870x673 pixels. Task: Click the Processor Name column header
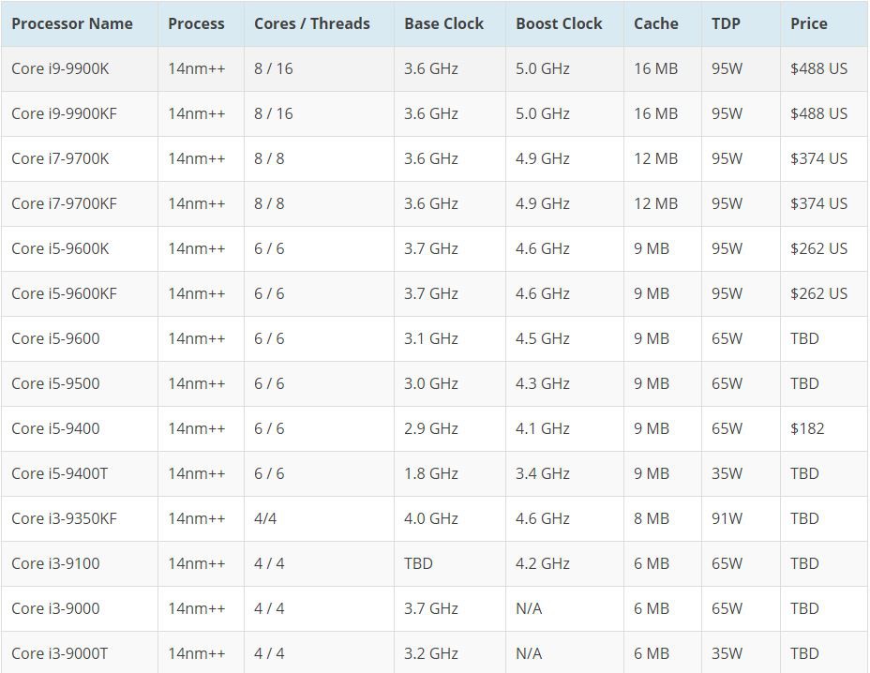pos(72,23)
